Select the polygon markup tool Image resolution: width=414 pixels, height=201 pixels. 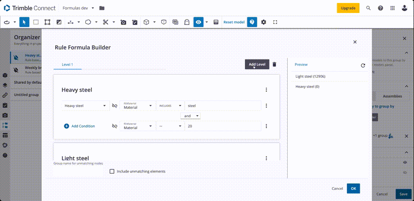tap(88, 22)
